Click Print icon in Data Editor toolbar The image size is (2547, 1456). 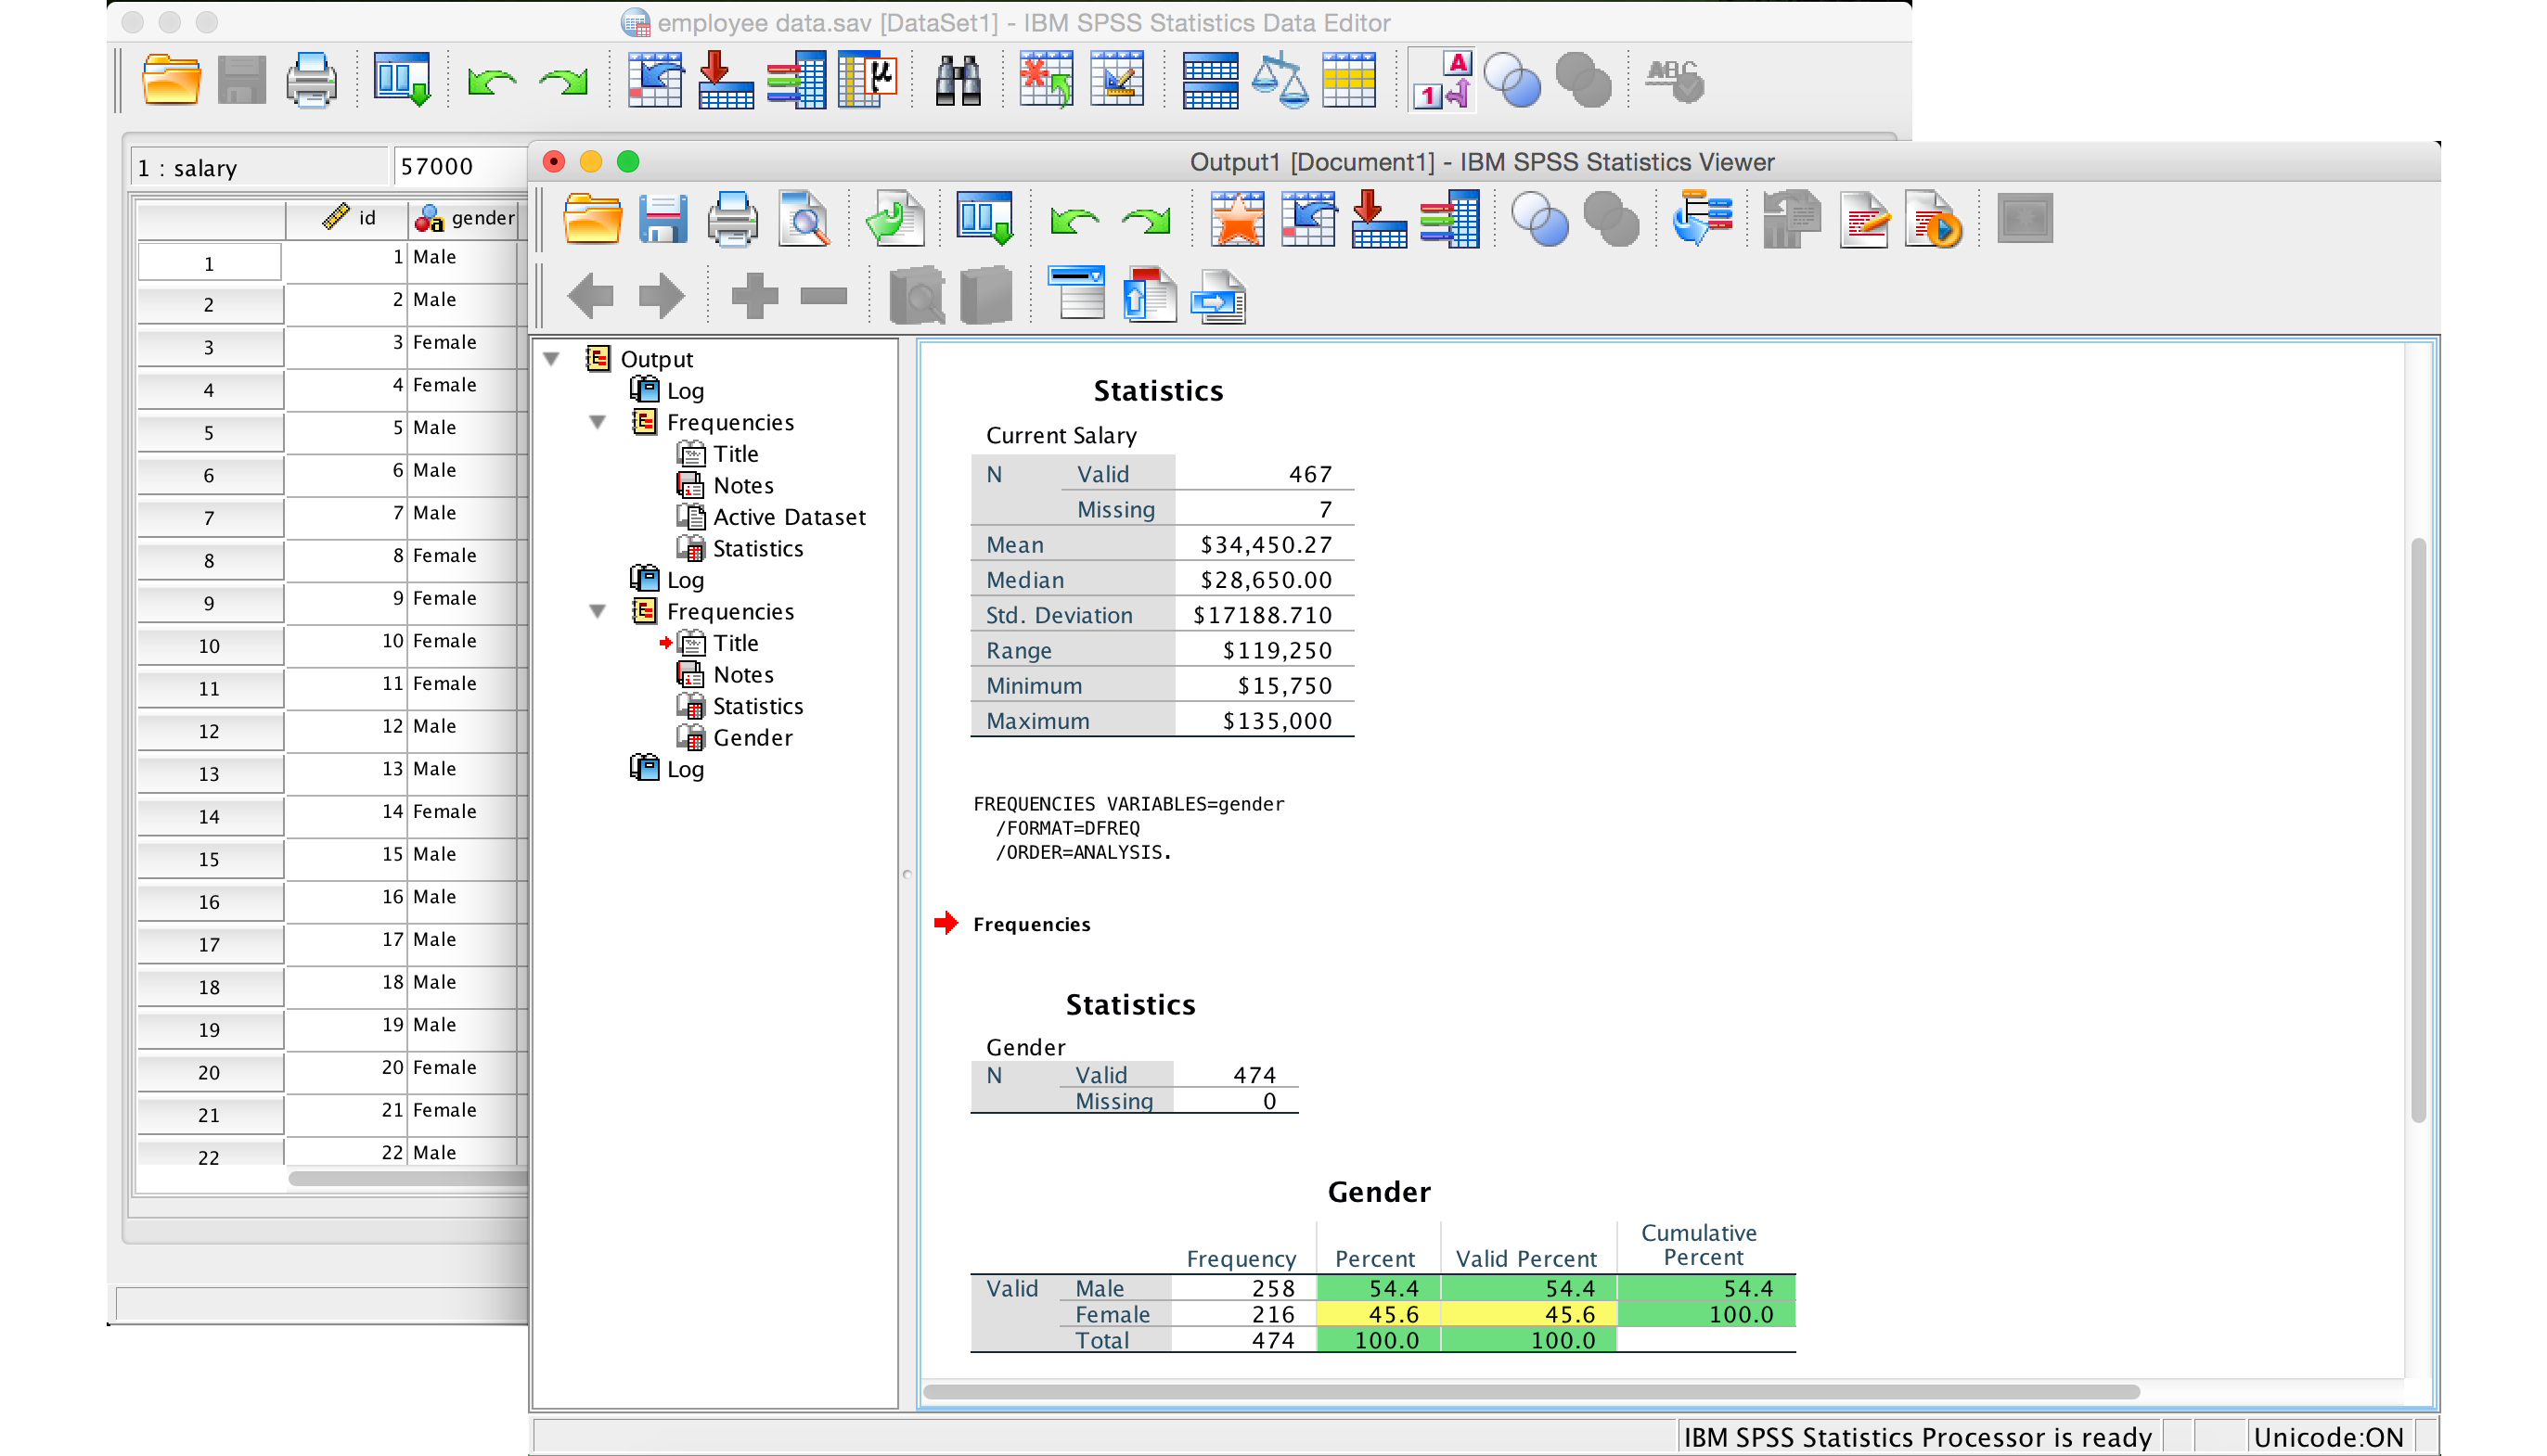pyautogui.click(x=311, y=80)
